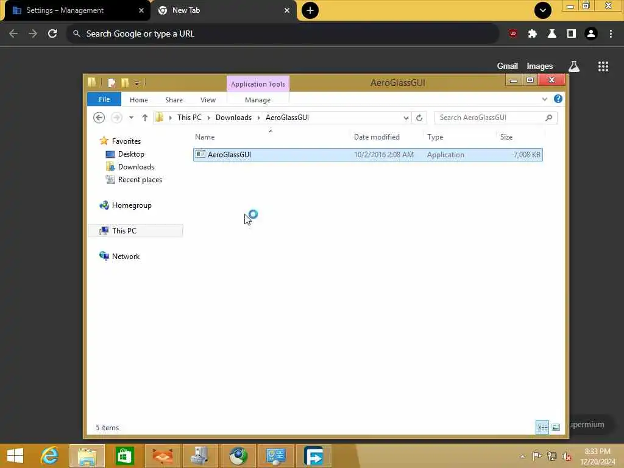624x468 pixels.
Task: Expand the arrow after Downloads breadcrumb
Action: click(x=258, y=118)
